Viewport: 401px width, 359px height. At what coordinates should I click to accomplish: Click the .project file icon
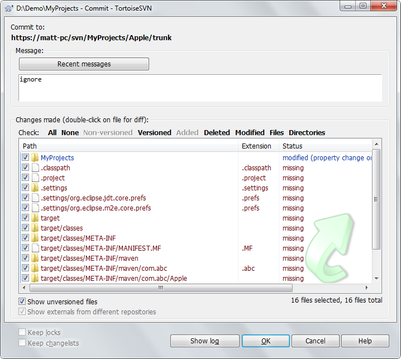pyautogui.click(x=35, y=178)
